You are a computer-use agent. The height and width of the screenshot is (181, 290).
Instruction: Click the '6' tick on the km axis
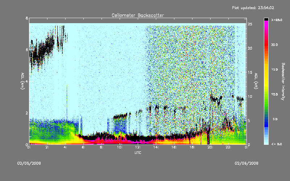point(27,50)
